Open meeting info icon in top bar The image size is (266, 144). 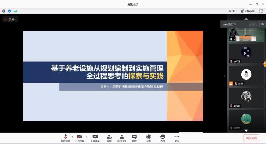pos(4,11)
